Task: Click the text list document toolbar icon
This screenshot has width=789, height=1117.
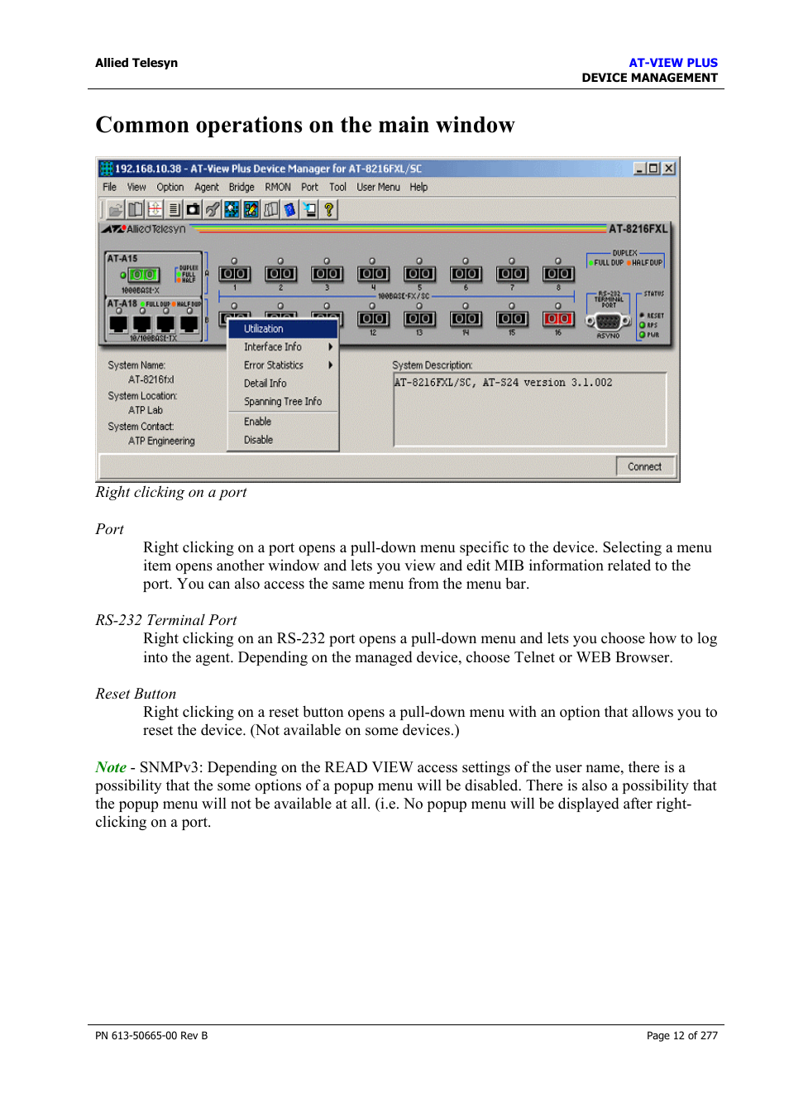Action: click(x=174, y=209)
